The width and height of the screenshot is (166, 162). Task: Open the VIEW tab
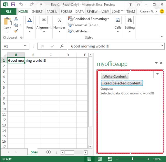pyautogui.click(x=105, y=11)
